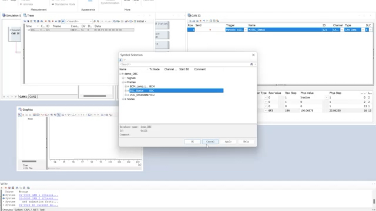Expand the Nodes tree node
The width and height of the screenshot is (376, 211).
click(x=123, y=99)
